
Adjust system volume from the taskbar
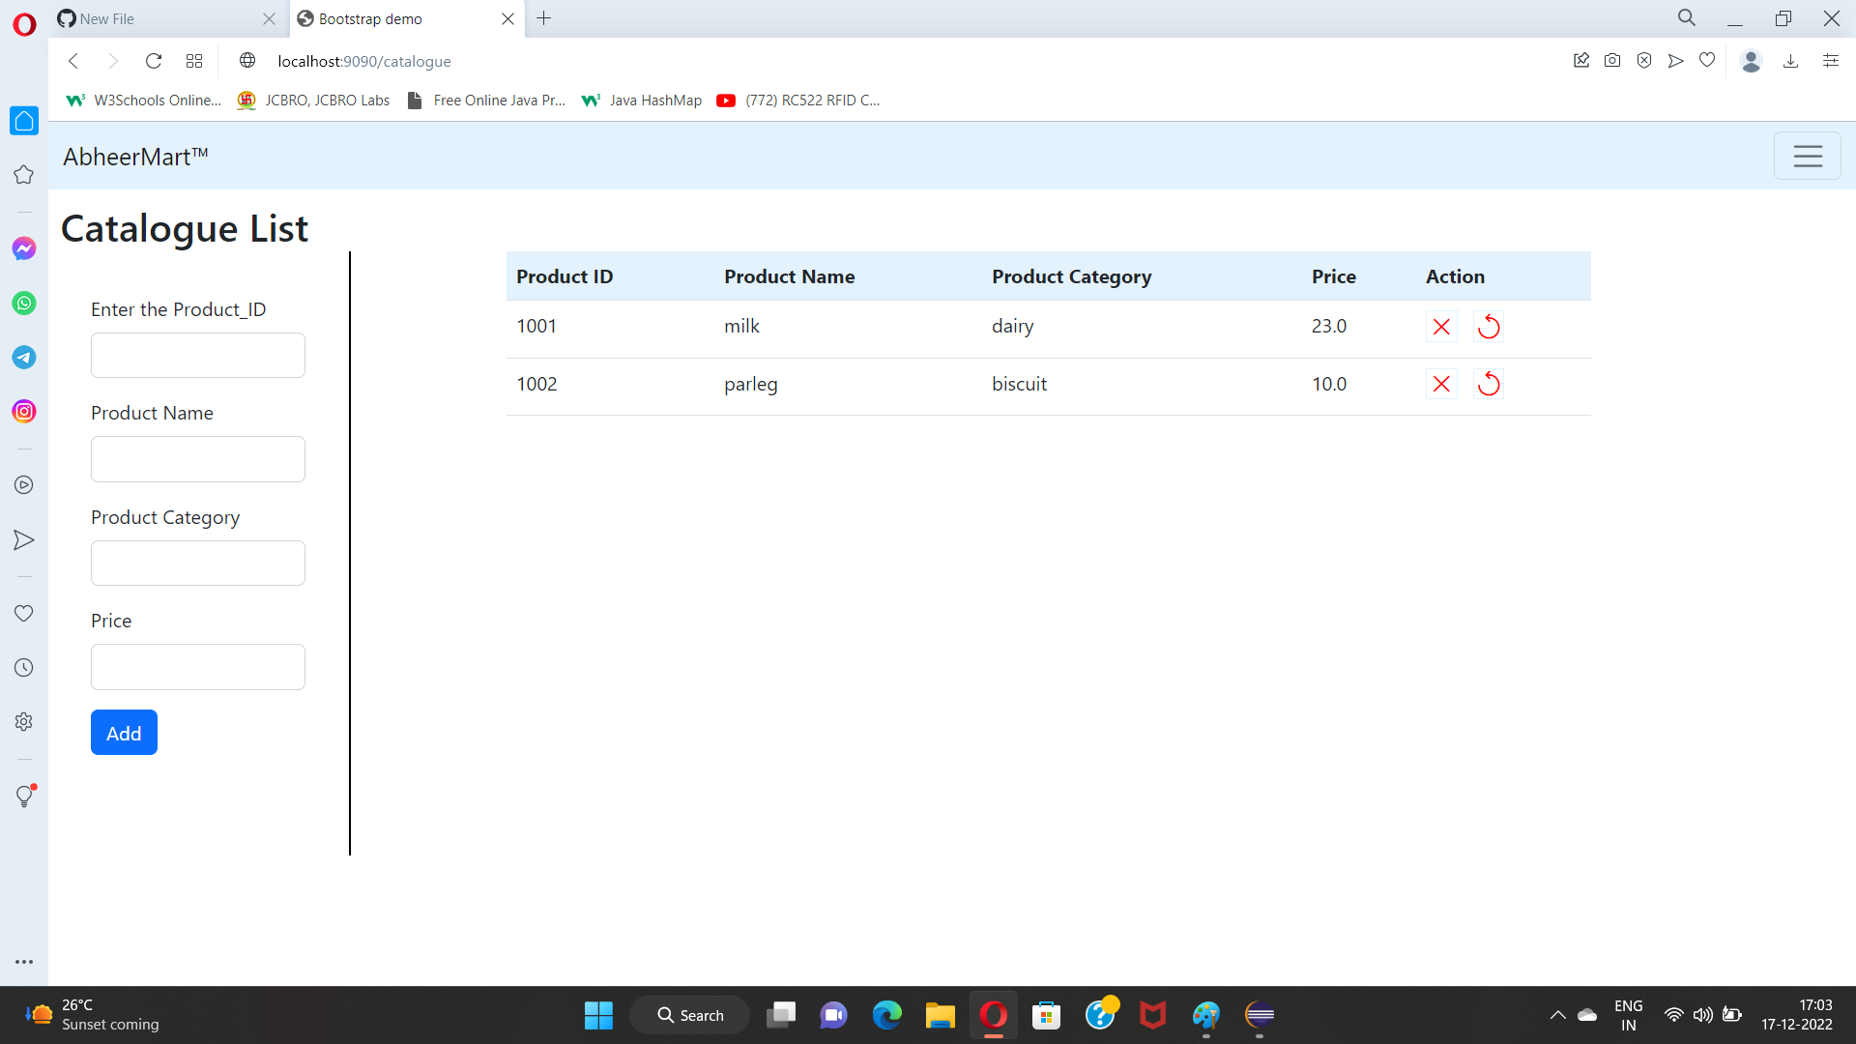[x=1702, y=1016]
